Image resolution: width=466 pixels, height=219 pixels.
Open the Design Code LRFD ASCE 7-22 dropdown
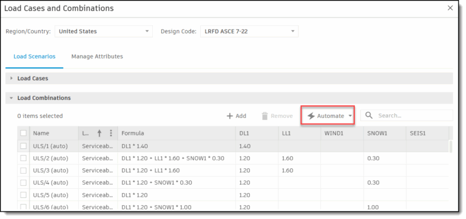tap(249, 31)
